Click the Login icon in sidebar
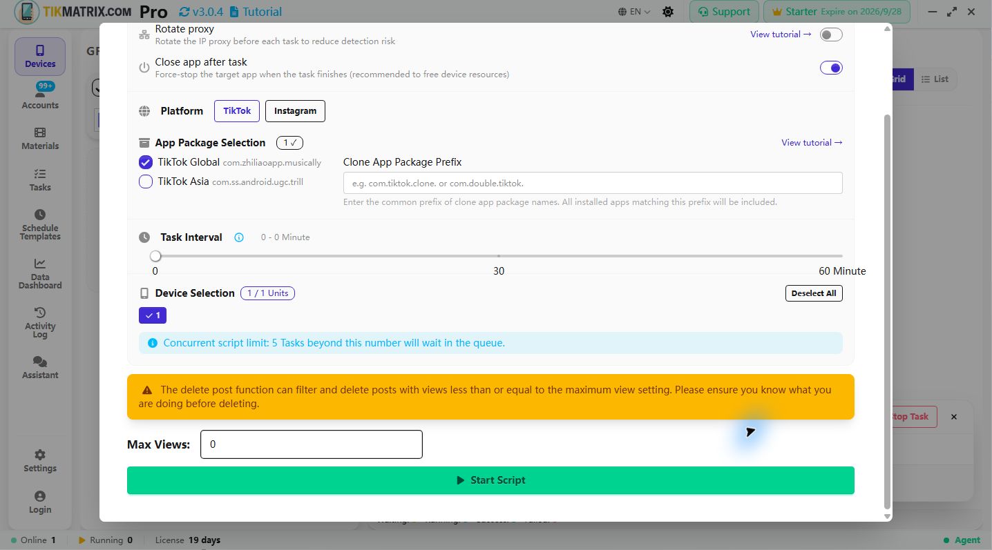This screenshot has width=992, height=550. [40, 502]
